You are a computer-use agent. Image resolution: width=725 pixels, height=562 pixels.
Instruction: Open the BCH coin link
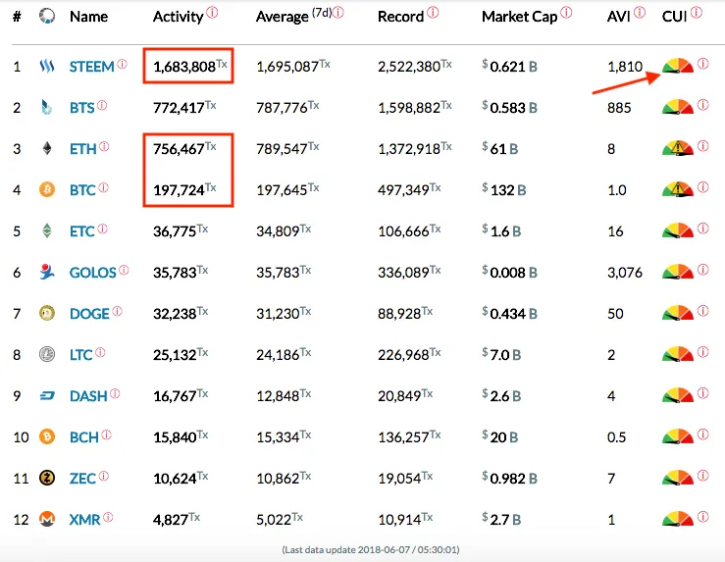[x=84, y=437]
